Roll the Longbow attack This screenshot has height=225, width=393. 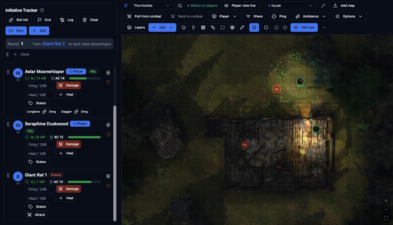(x=42, y=112)
